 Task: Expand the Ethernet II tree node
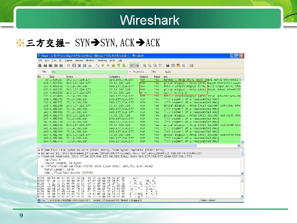(x=39, y=153)
